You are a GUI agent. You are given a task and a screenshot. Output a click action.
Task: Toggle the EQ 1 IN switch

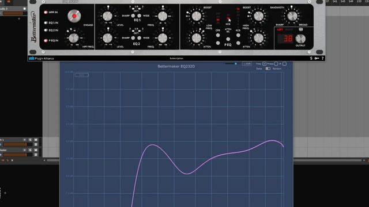coord(46,23)
